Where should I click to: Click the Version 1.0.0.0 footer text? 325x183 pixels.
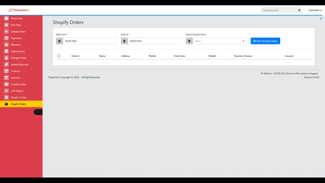[312, 77]
